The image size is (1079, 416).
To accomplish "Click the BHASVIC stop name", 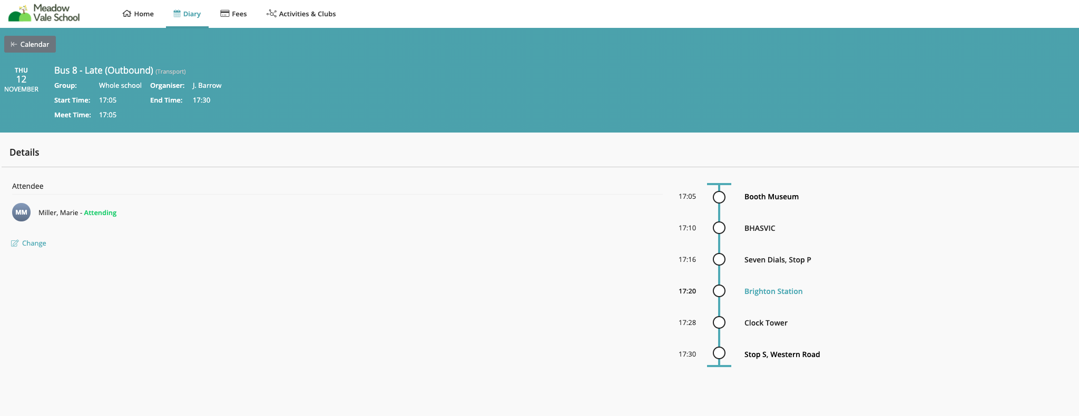I will pos(760,228).
